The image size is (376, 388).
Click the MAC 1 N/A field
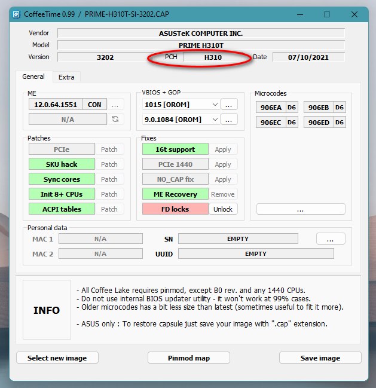[100, 239]
